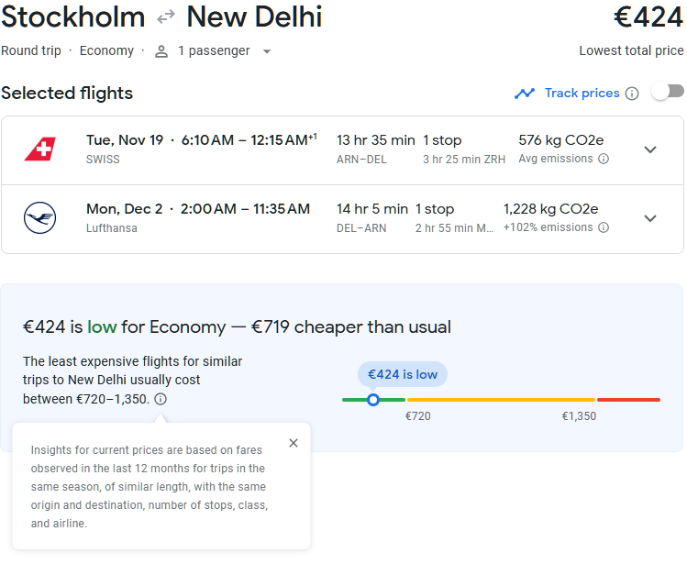Click info icon after €720–1,350 price range

(161, 399)
